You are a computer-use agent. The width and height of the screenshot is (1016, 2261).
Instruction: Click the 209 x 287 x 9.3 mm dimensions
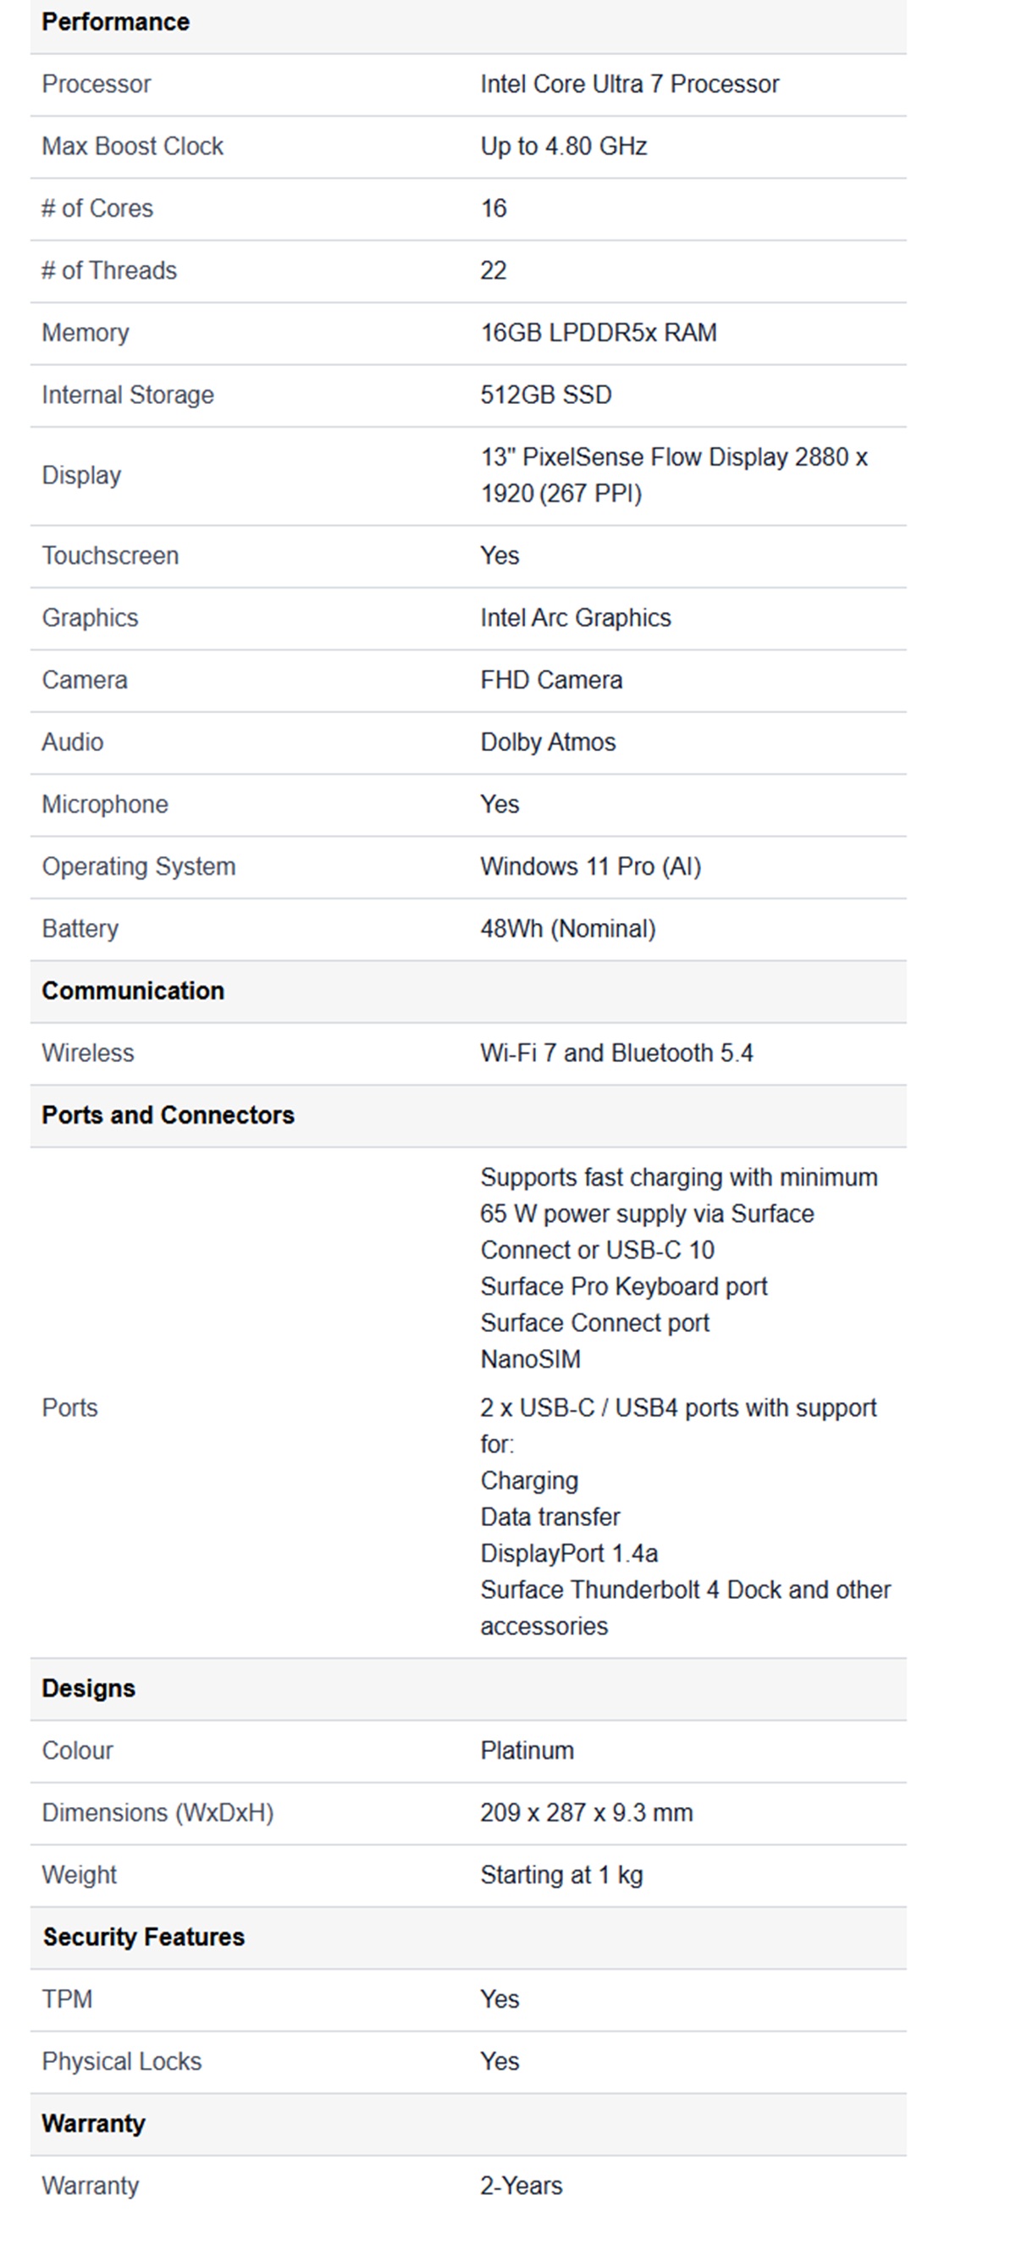coord(586,1813)
